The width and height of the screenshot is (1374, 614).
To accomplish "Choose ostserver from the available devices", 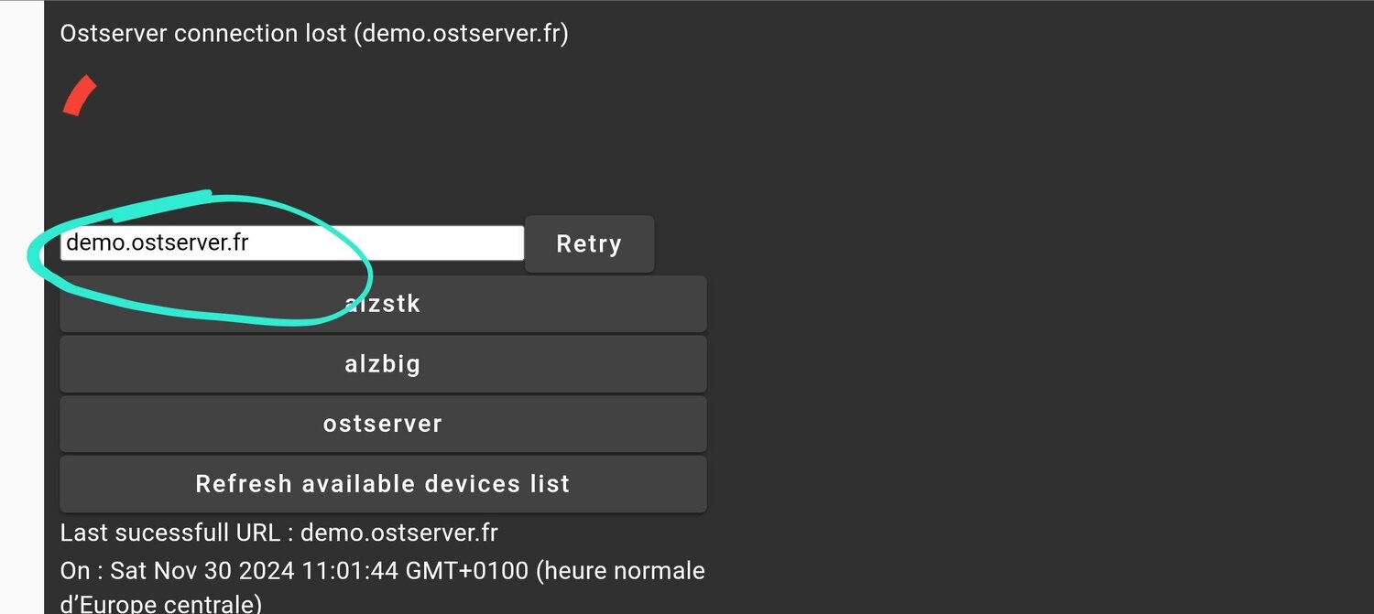I will click(382, 424).
